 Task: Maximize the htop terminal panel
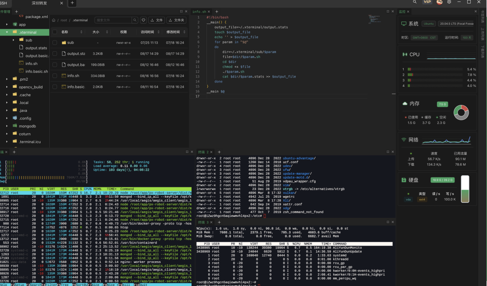[187, 152]
